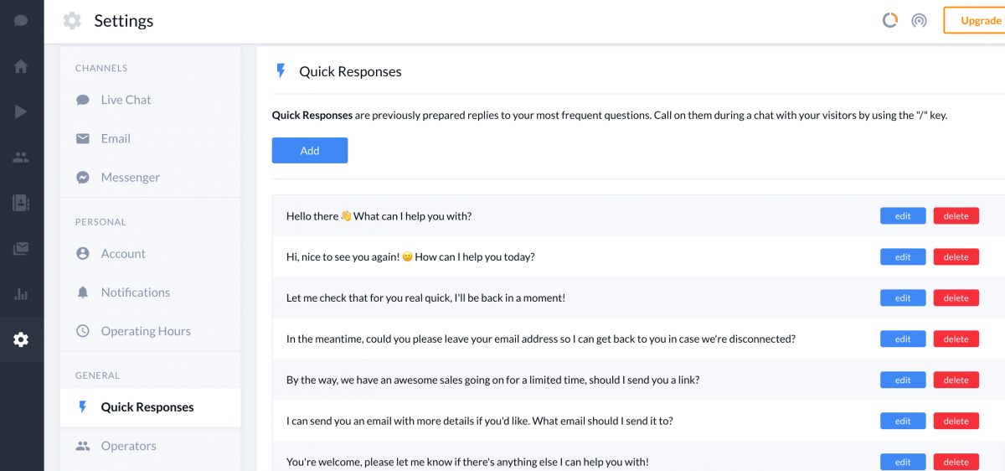The width and height of the screenshot is (1005, 471).
Task: Select the awesome sales quick response row
Action: tap(638, 380)
